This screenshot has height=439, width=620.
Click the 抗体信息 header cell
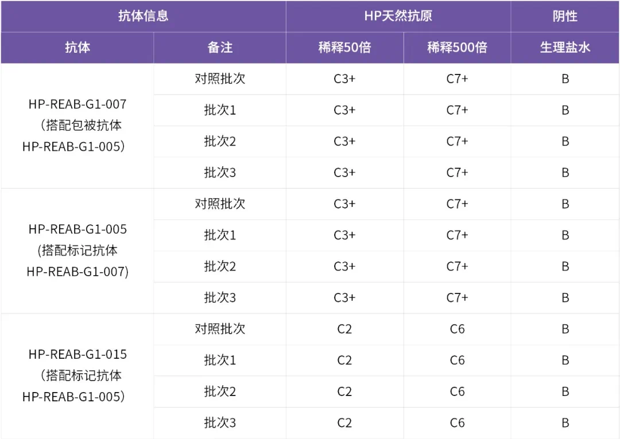pyautogui.click(x=143, y=16)
